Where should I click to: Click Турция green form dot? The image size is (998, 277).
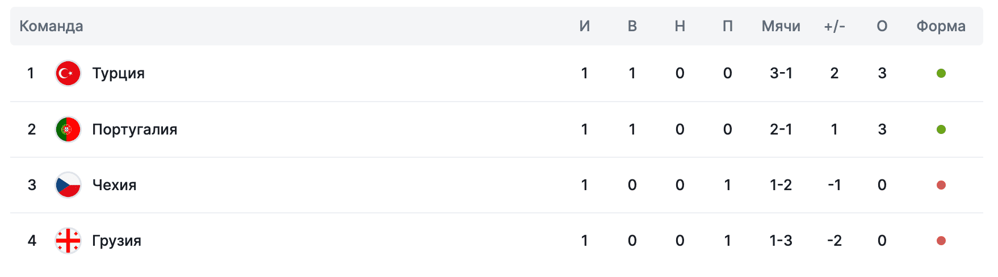coord(941,73)
